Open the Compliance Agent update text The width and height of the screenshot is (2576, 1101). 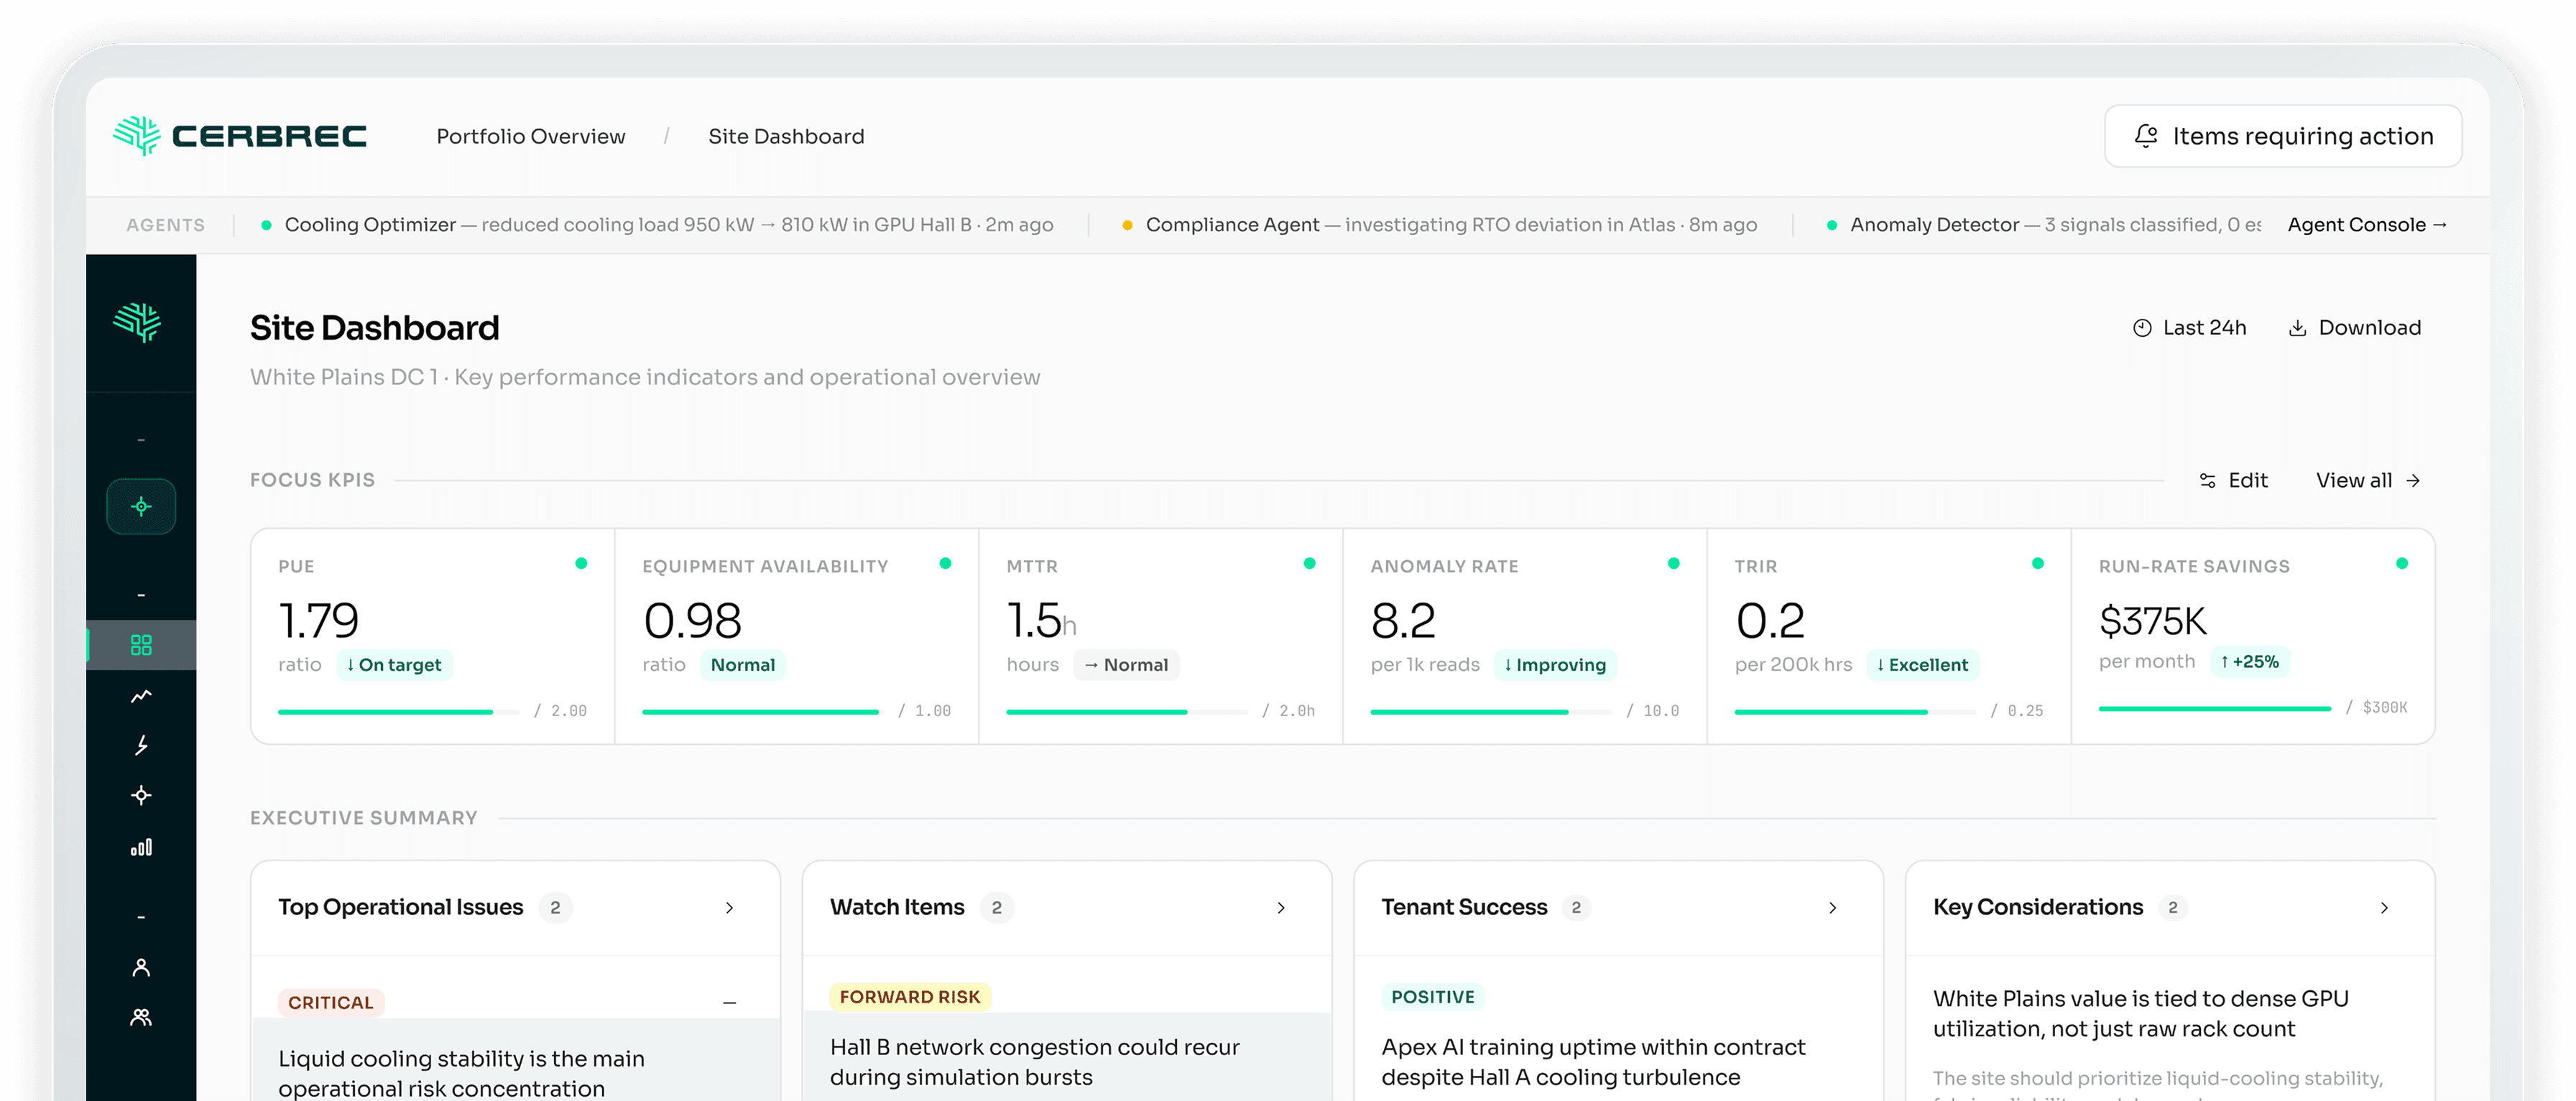tap(1451, 225)
